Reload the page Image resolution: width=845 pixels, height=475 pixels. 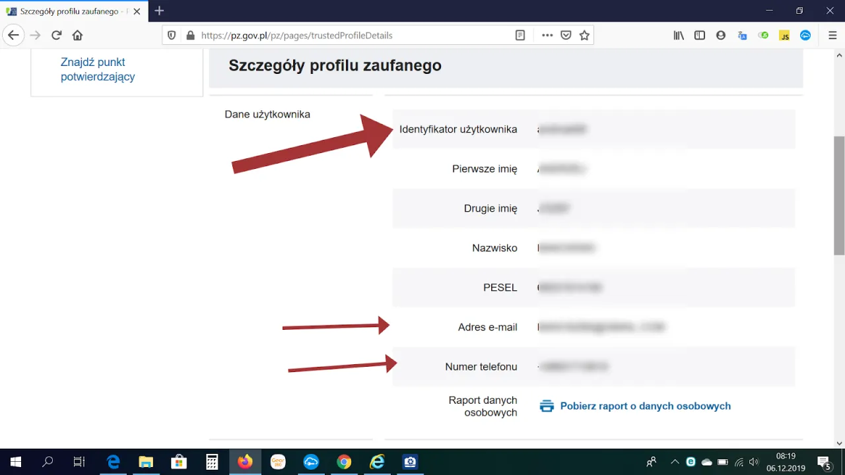click(56, 35)
